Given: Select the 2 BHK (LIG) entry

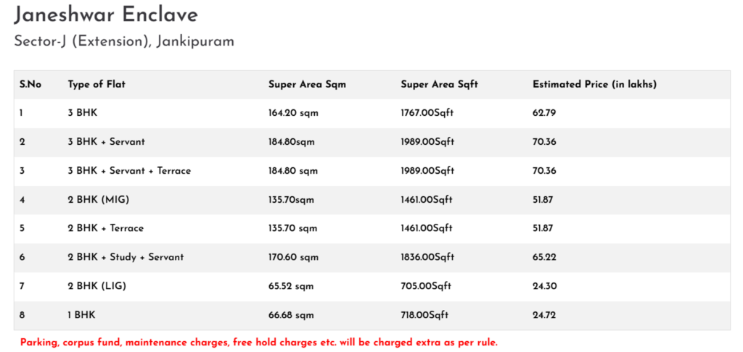Looking at the screenshot, I should 97,286.
